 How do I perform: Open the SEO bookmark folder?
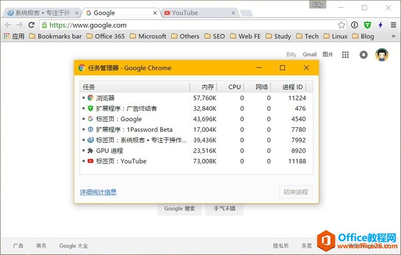click(x=214, y=36)
